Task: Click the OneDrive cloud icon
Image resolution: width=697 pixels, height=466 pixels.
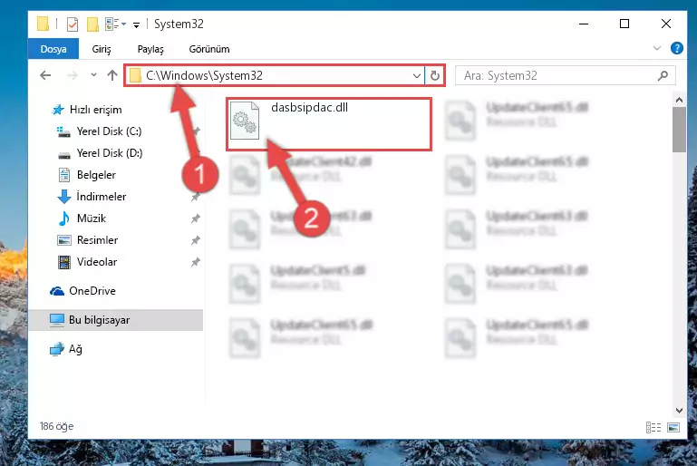Action: (x=57, y=291)
